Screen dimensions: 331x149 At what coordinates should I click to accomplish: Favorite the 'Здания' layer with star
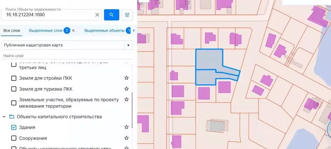[127, 127]
